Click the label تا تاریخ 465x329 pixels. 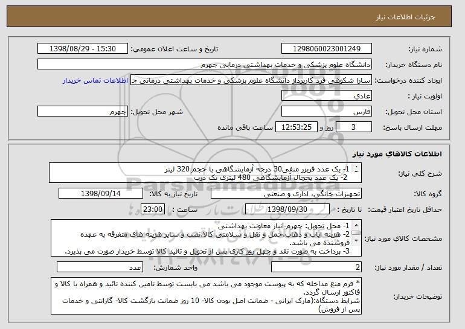coord(350,209)
